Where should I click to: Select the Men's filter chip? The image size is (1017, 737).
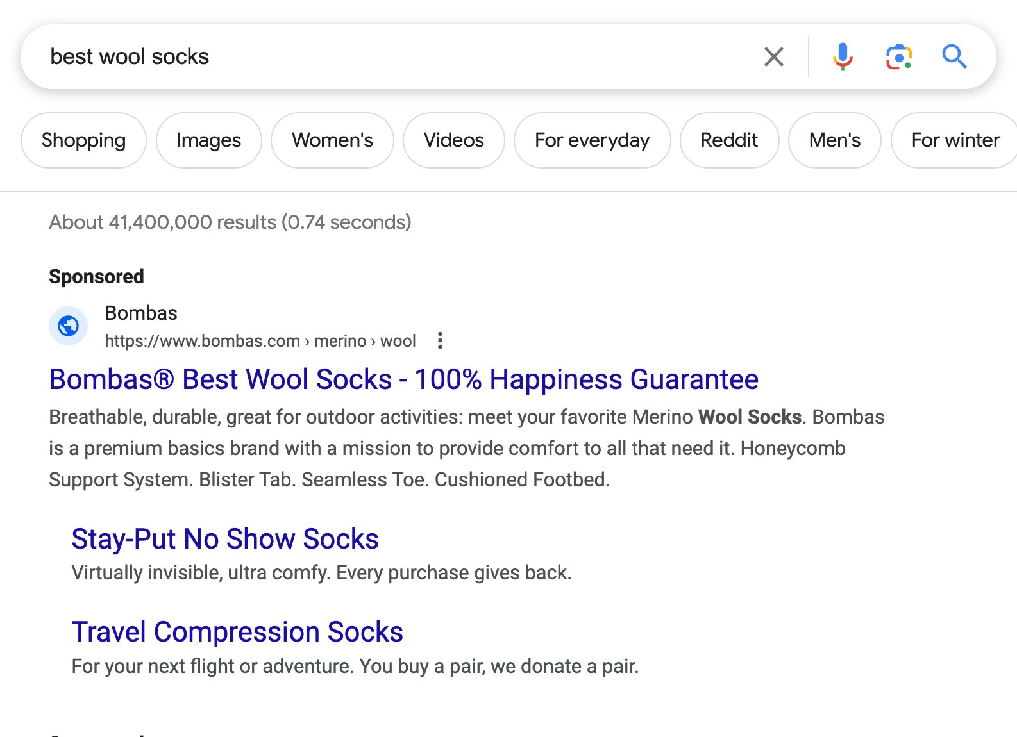pos(834,140)
